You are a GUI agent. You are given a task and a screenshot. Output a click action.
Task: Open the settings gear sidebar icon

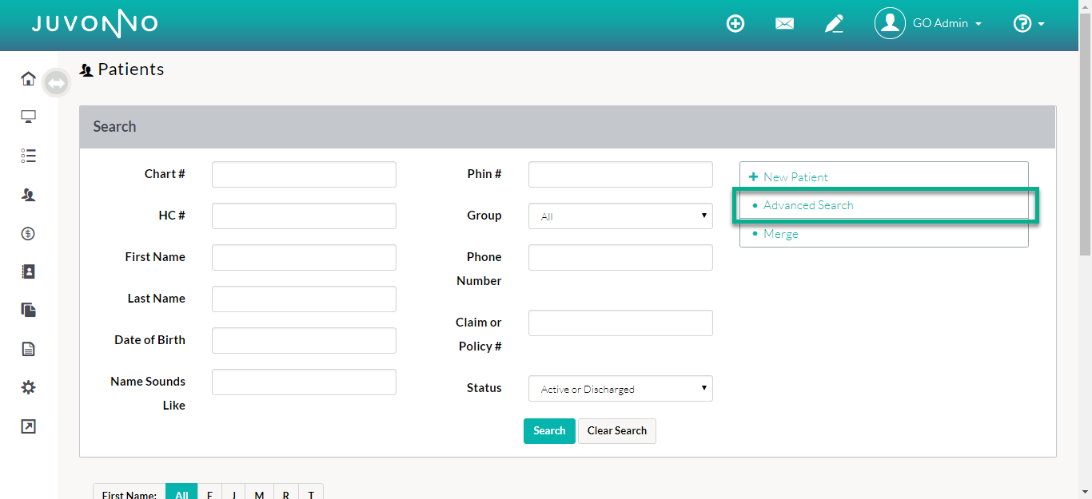(x=28, y=387)
